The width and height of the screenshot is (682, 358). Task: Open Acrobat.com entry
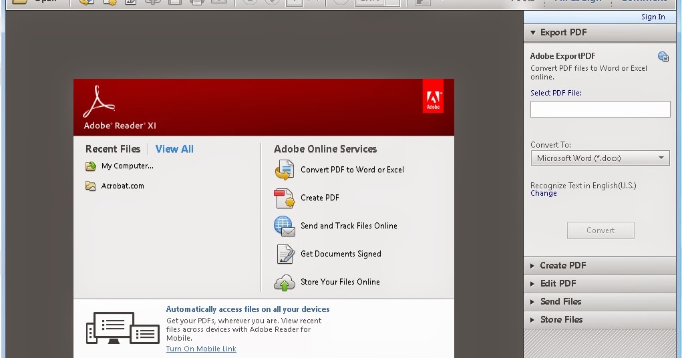pyautogui.click(x=123, y=186)
